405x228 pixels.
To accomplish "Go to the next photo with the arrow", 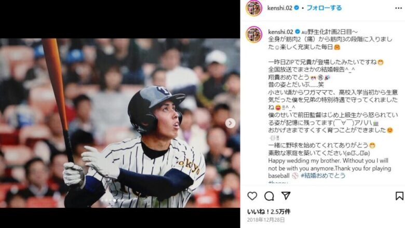I will point(230,123).
